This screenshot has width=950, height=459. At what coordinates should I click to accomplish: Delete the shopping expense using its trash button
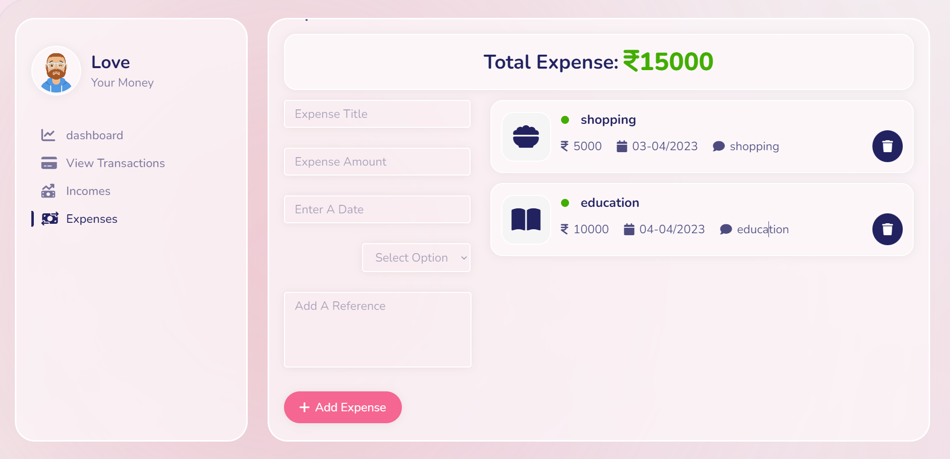pyautogui.click(x=887, y=146)
